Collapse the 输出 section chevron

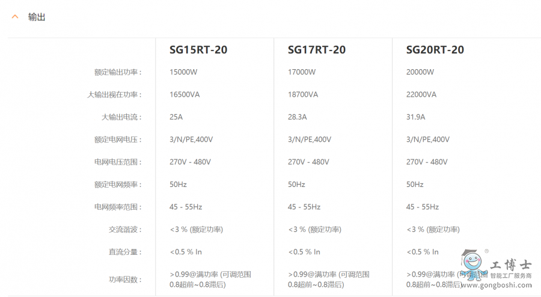click(15, 17)
